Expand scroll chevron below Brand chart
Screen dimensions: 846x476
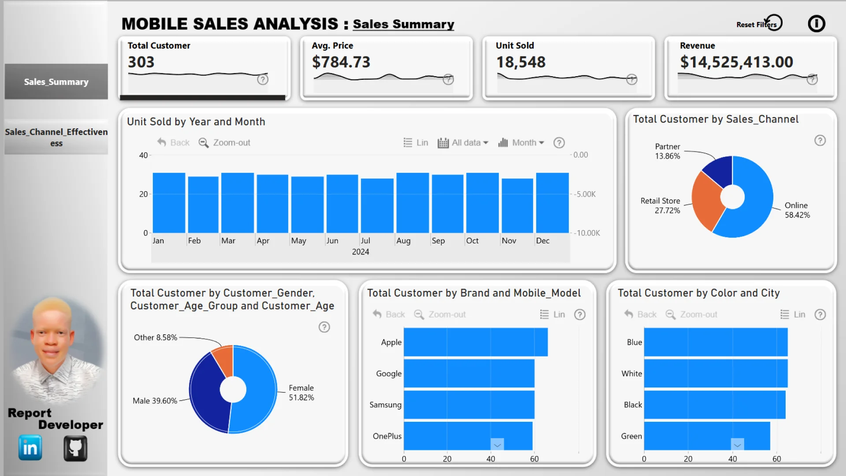pos(497,444)
